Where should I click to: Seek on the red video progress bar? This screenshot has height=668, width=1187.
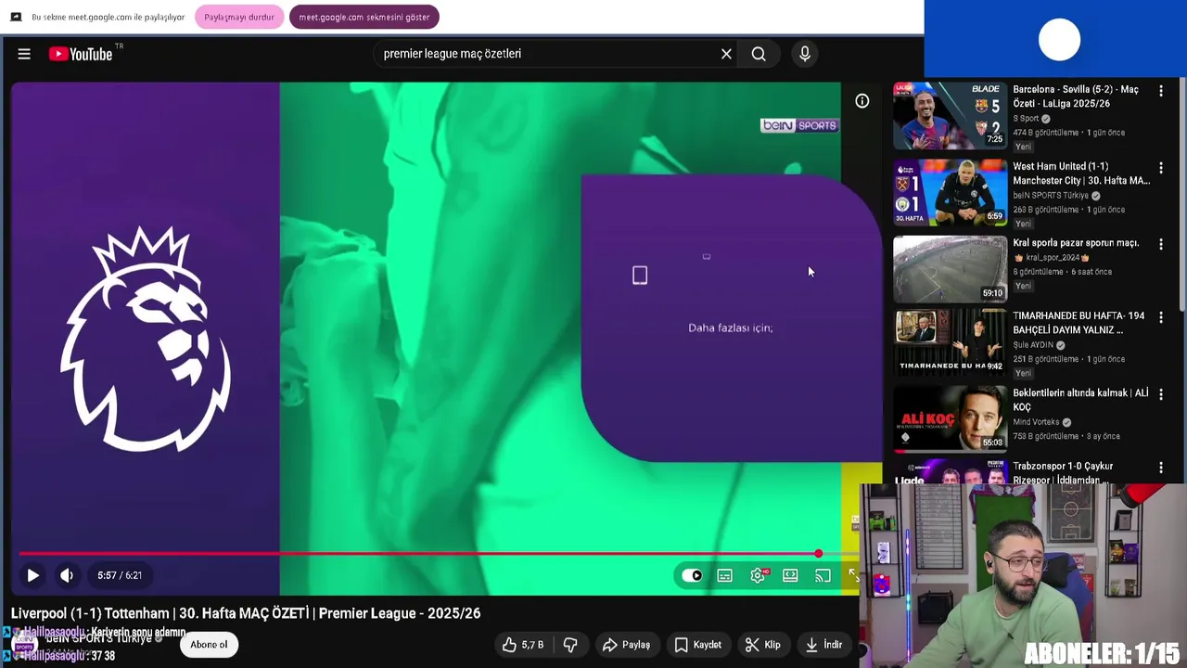pos(418,554)
